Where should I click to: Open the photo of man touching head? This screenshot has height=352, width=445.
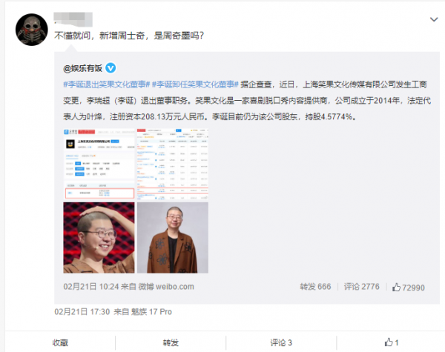(99, 238)
